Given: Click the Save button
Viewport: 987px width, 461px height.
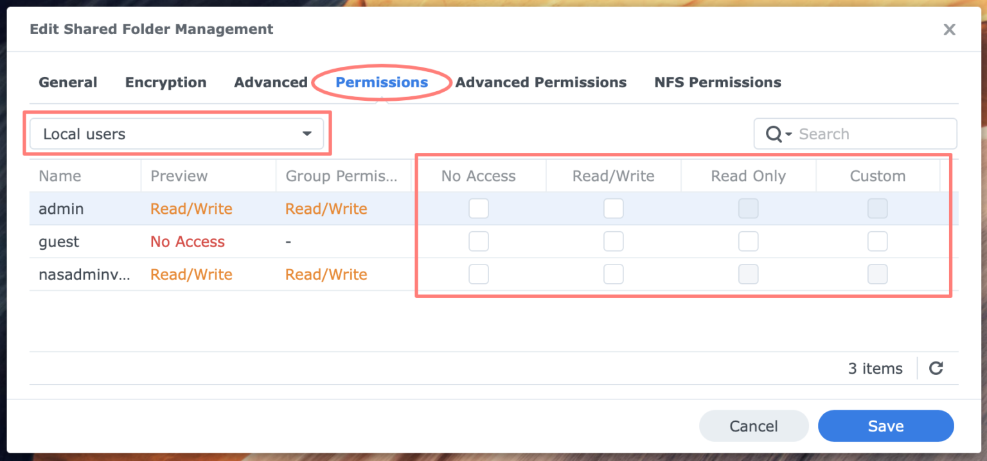Looking at the screenshot, I should tap(885, 426).
